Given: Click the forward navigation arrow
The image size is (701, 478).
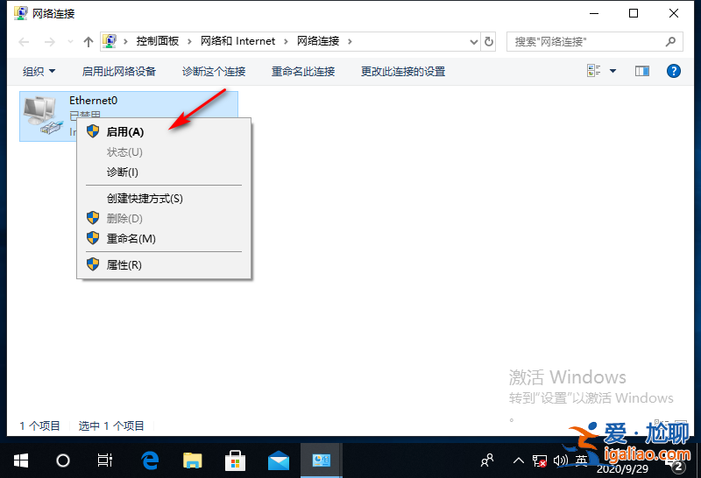Looking at the screenshot, I should click(50, 42).
